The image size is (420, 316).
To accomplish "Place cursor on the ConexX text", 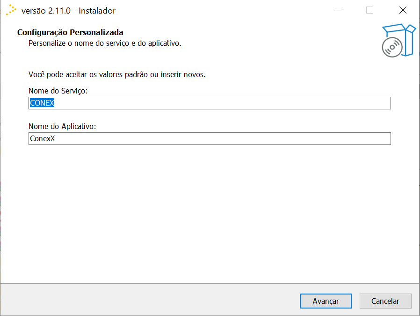I will [42, 139].
